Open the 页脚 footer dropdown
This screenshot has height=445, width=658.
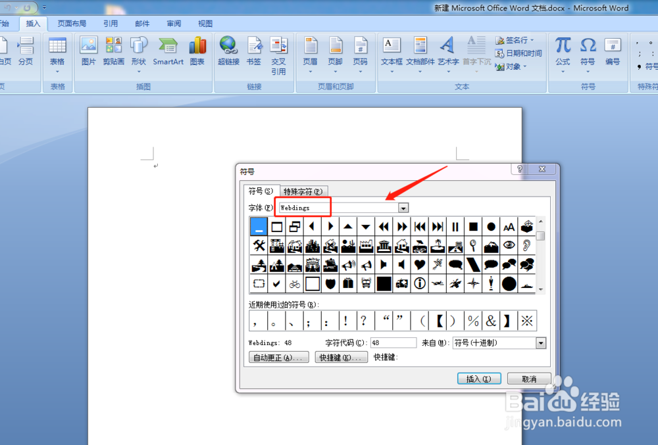(336, 55)
